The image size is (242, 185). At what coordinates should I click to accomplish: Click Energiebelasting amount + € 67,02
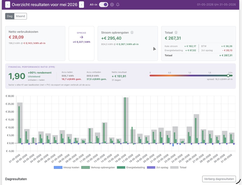tap(191, 50)
